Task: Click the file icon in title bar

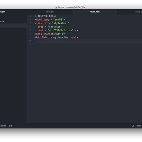Action: coord(56,7)
